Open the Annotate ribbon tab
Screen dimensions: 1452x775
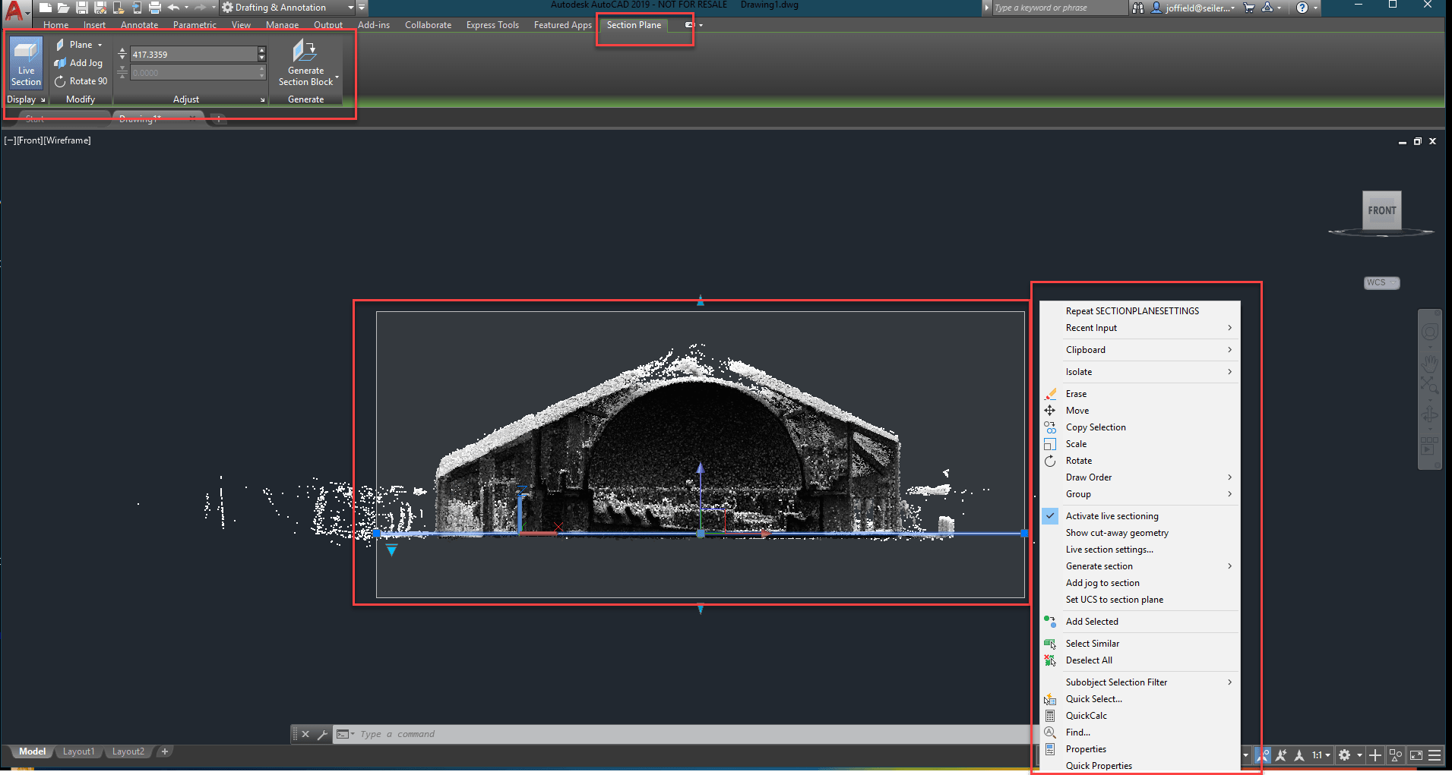pyautogui.click(x=139, y=25)
